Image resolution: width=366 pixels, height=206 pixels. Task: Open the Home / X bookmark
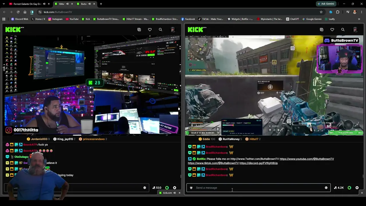point(38,19)
